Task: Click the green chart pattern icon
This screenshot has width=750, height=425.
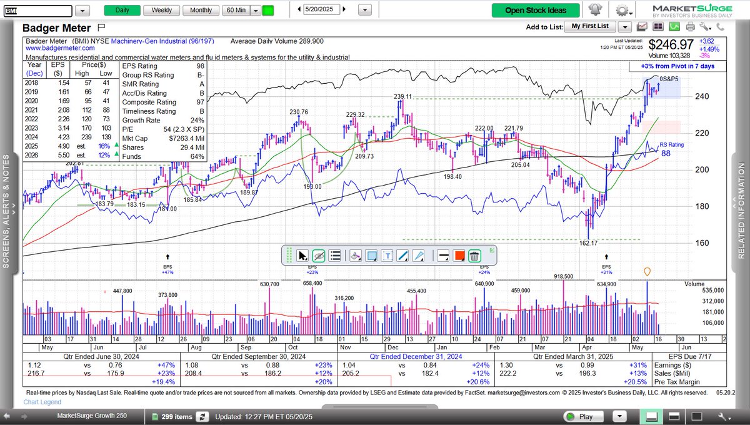Action: (x=674, y=27)
